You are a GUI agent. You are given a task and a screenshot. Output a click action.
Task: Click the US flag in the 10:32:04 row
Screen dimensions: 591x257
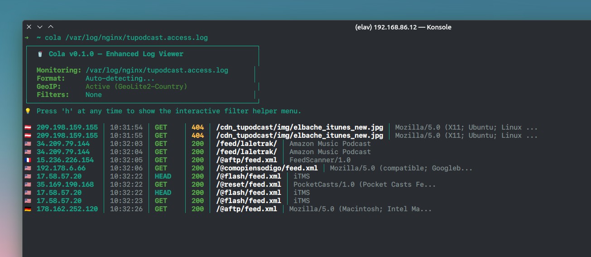28,152
